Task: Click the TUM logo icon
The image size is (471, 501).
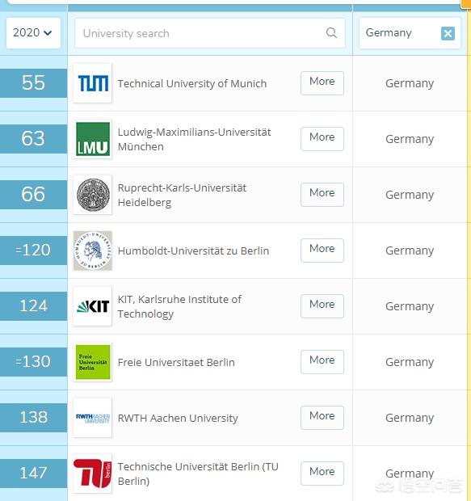Action: coord(93,83)
